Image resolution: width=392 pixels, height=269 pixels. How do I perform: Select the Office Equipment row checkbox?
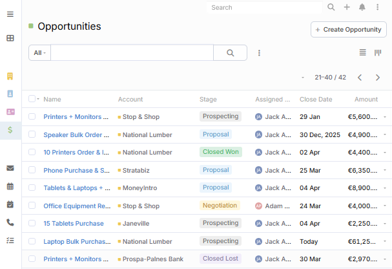click(x=32, y=206)
